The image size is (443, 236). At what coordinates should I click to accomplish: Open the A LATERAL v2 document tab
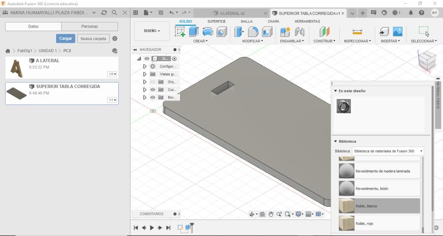(x=232, y=13)
